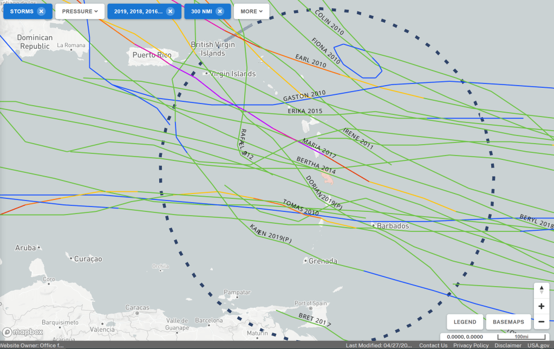Click the 300 NMI filter chip

(200, 11)
